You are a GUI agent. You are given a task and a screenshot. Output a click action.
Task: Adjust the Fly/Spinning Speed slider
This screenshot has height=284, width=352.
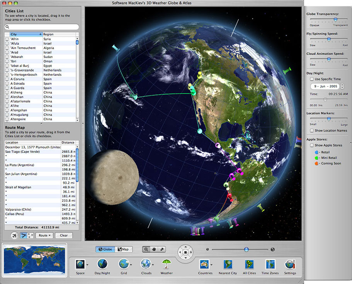tap(329, 39)
